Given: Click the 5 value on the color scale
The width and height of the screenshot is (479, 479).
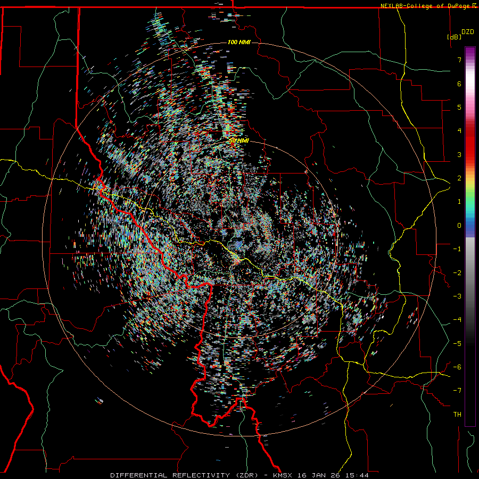Looking at the screenshot, I should click(459, 107).
